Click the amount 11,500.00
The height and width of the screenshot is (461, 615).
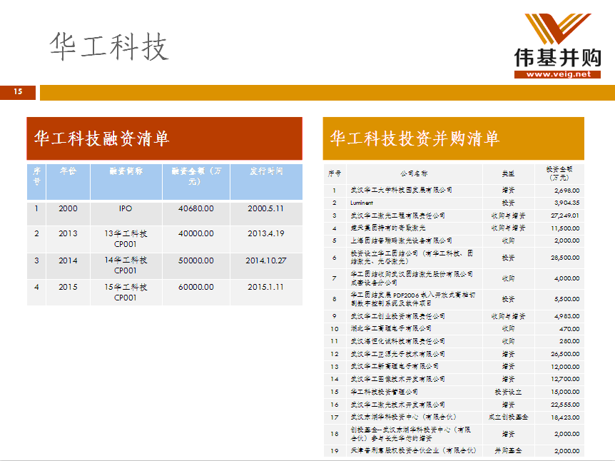click(x=565, y=228)
